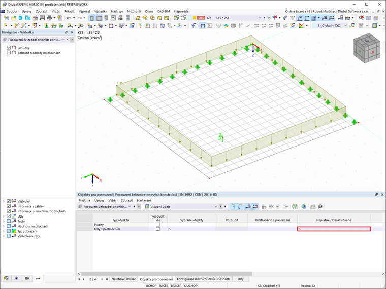
Task: Toggle the LRASTR status bar button
Action: click(176, 286)
